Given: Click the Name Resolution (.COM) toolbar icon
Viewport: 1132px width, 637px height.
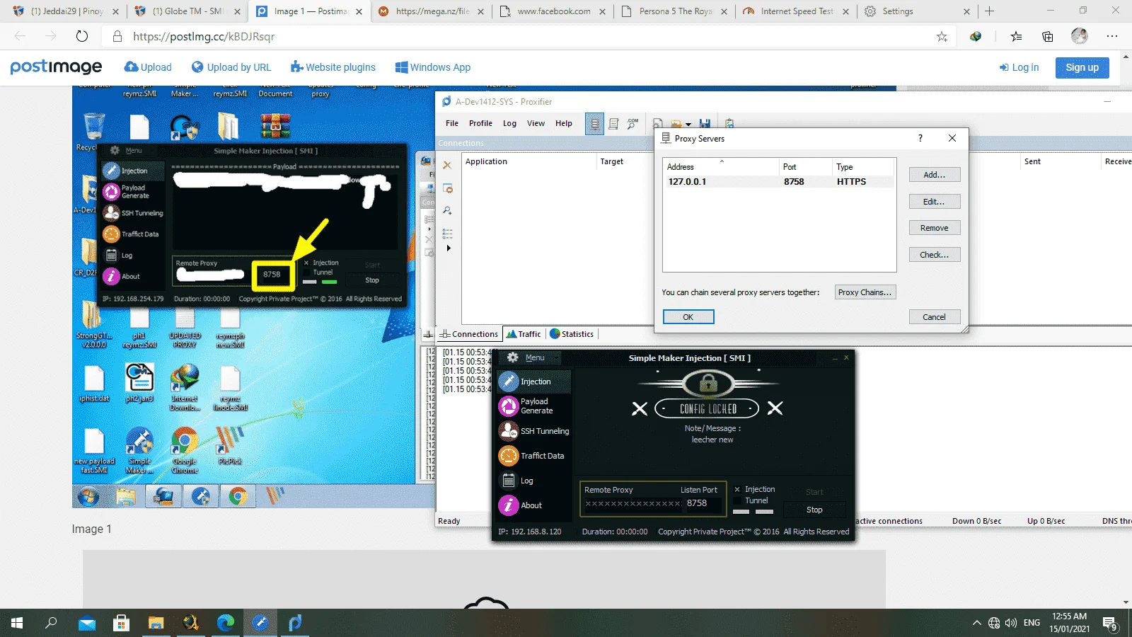Looking at the screenshot, I should (x=633, y=124).
